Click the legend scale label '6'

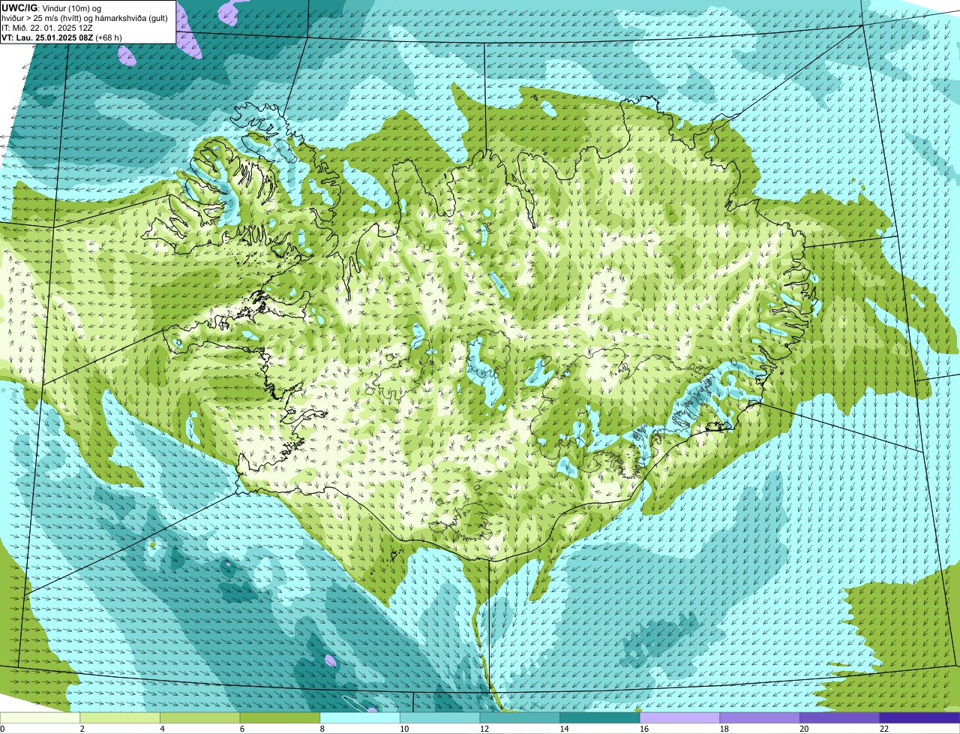tap(242, 729)
